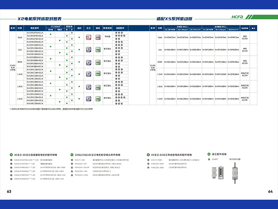
Task: Click the oil seal green dot in the 850W motor row
Action: pos(79,62)
